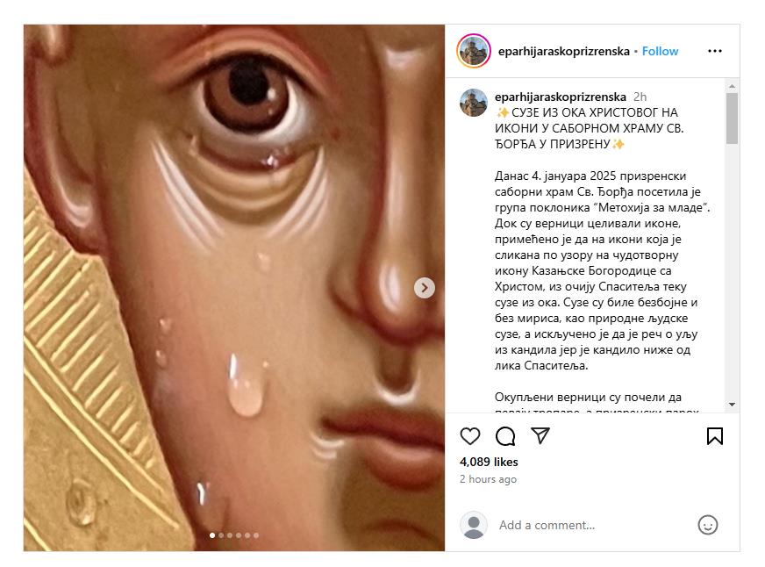Screen dimensions: 765x567
Task: Open the three-dot more options menu
Action: [715, 51]
